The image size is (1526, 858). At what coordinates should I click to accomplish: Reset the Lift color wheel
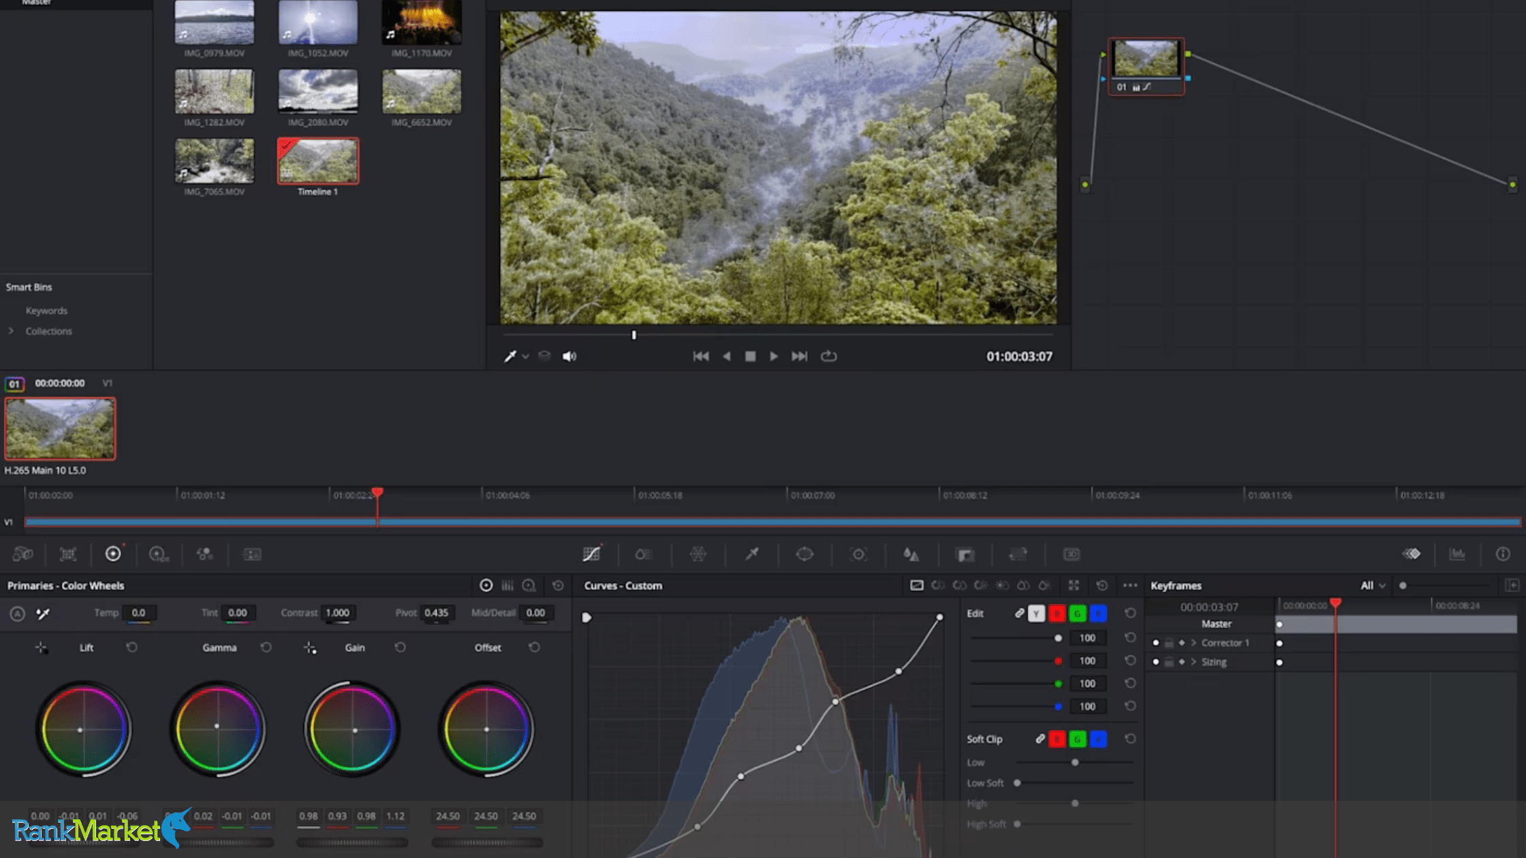tap(132, 648)
